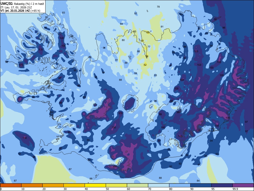Image resolution: width=254 pixels, height=191 pixels.
Task: Click the humidity value '83' on the map
Action: click(x=63, y=12)
